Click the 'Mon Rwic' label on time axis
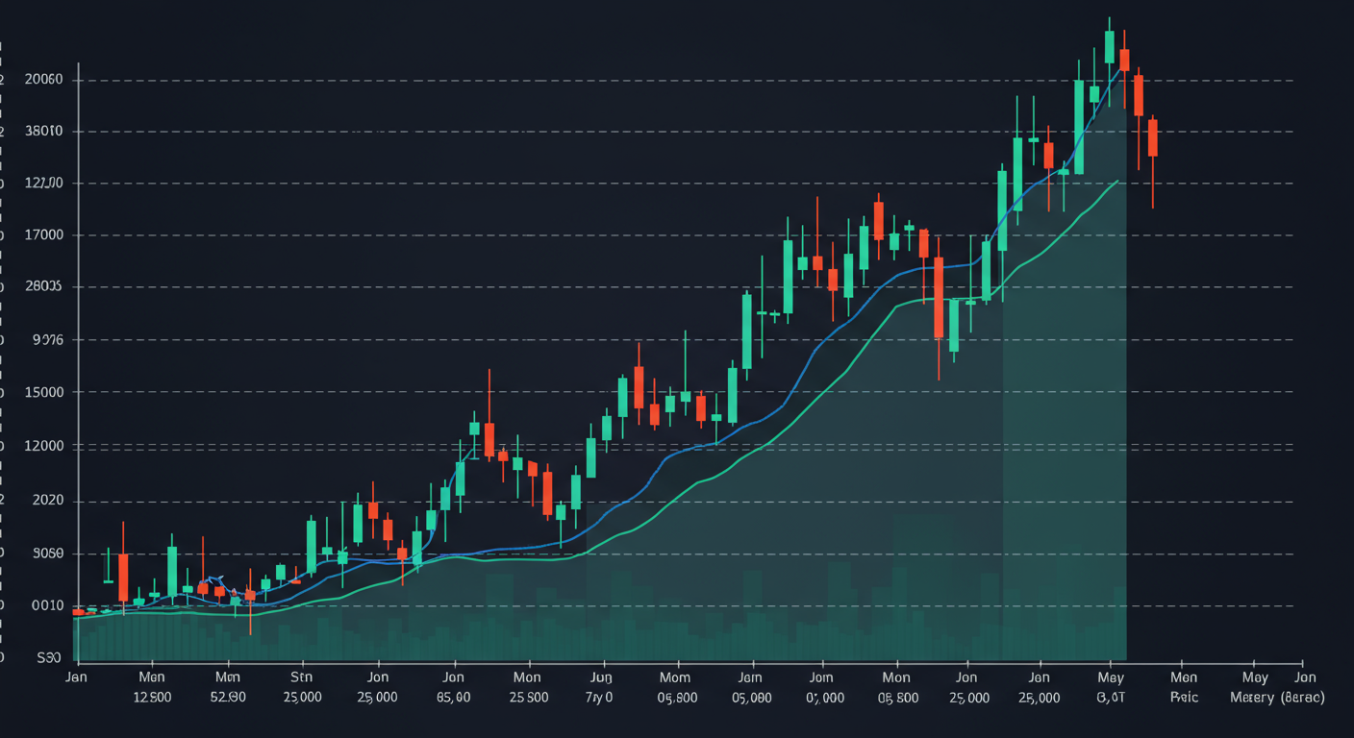 [x=1184, y=687]
